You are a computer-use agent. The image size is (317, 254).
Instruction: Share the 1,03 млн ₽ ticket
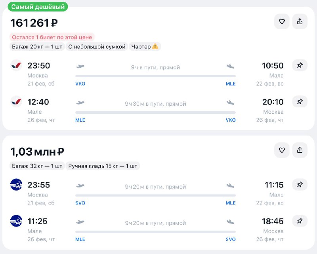click(300, 150)
